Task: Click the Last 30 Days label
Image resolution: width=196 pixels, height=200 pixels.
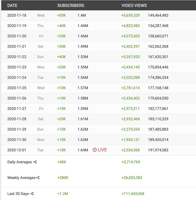Action: pos(18,194)
